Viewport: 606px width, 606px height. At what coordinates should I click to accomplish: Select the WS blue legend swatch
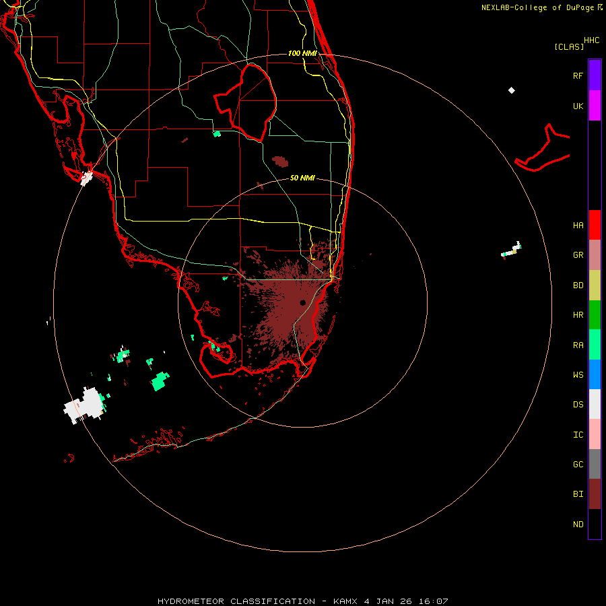click(595, 374)
